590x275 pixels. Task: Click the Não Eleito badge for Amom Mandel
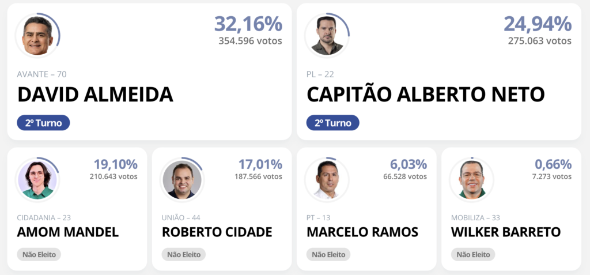point(39,254)
